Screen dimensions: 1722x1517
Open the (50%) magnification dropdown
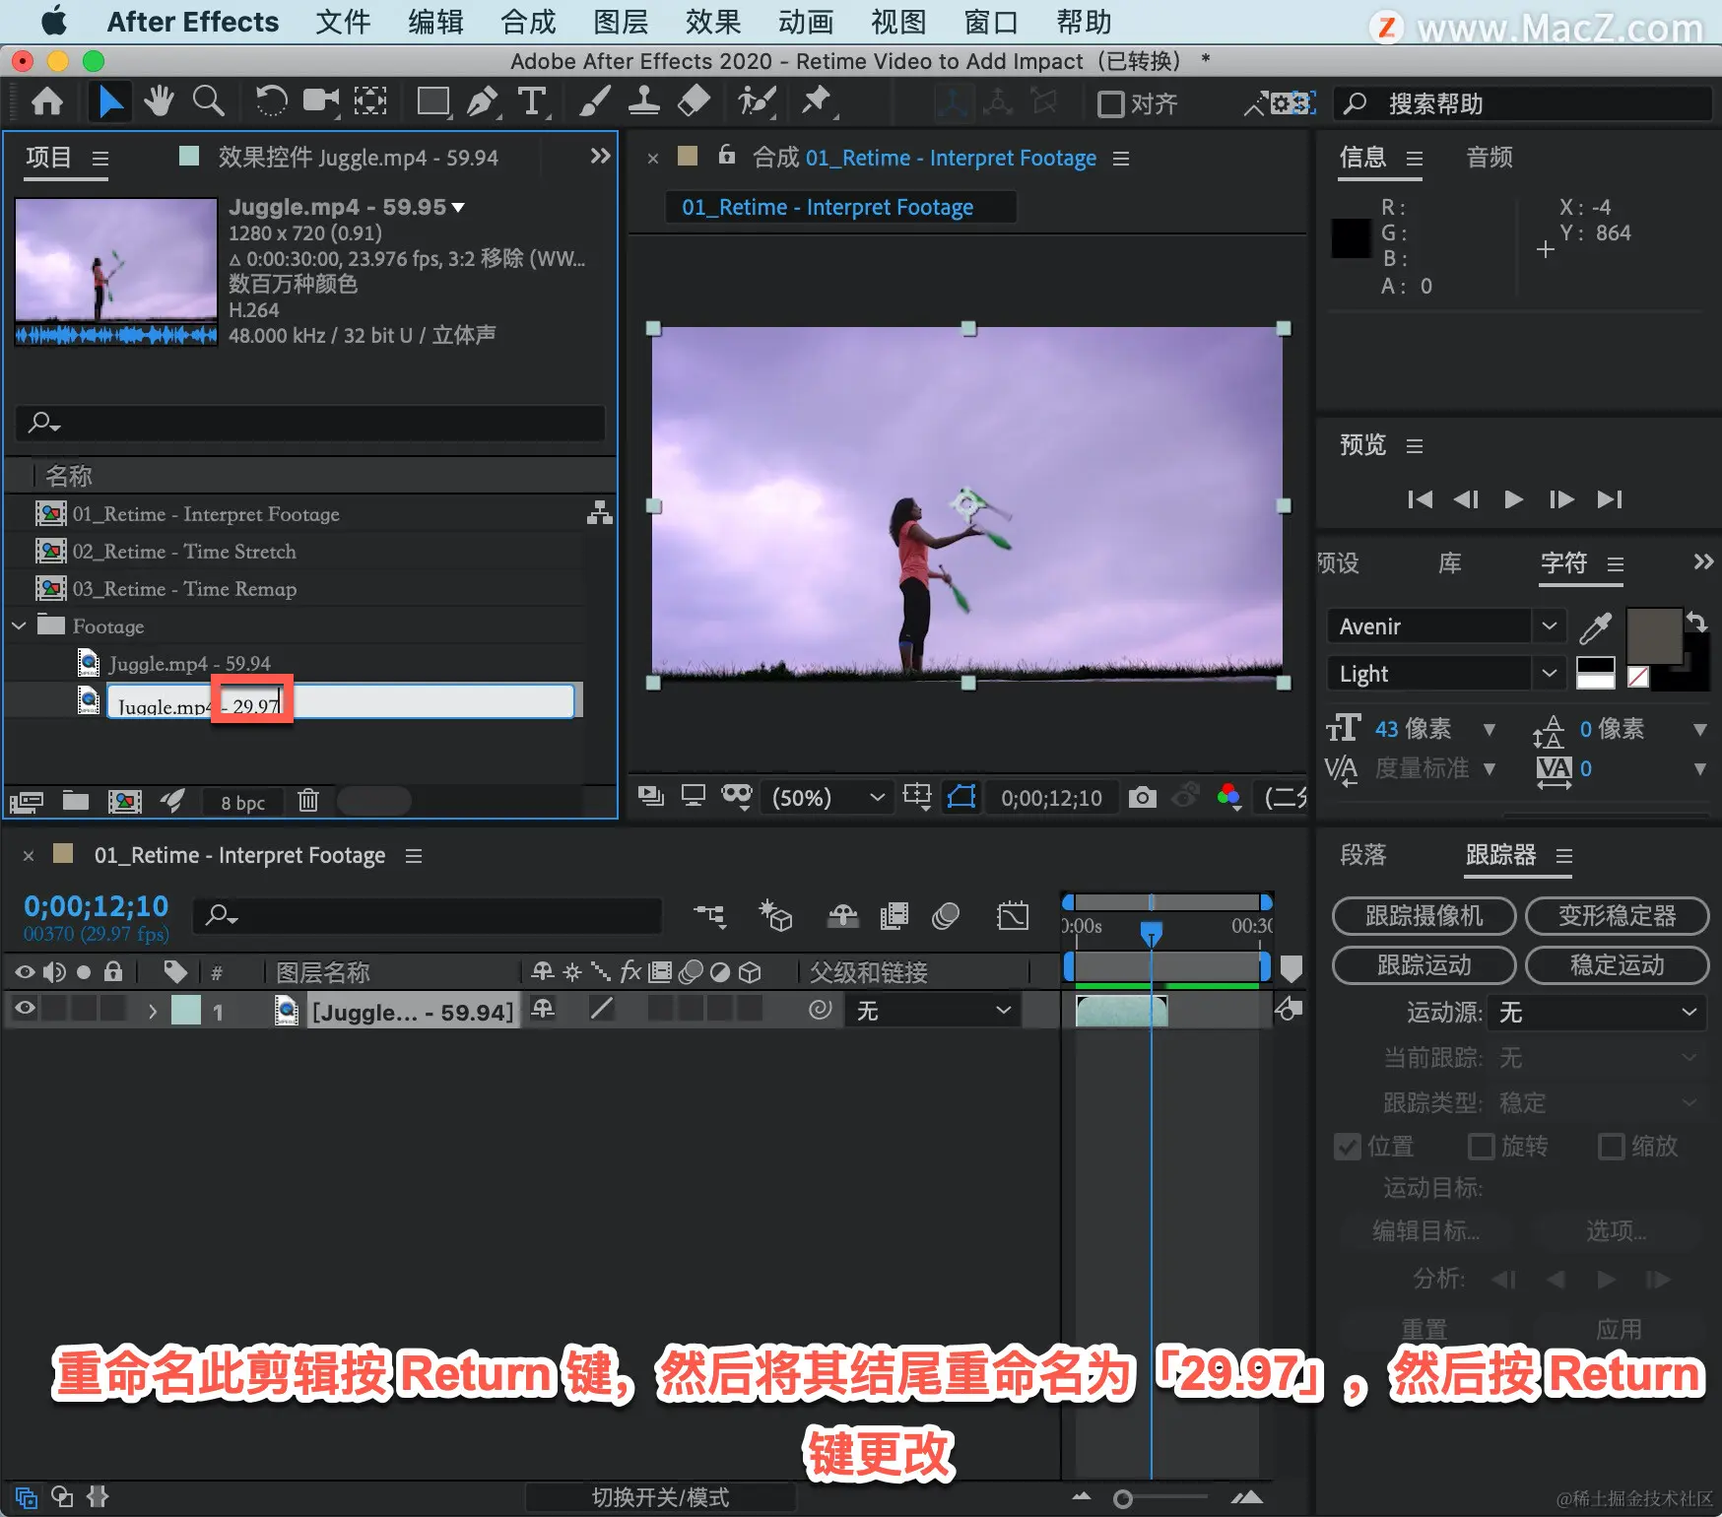[x=828, y=797]
